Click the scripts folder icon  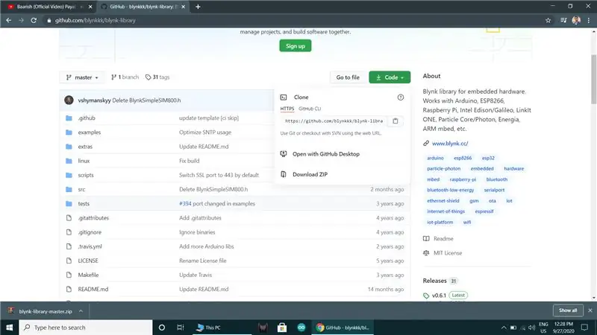(69, 175)
